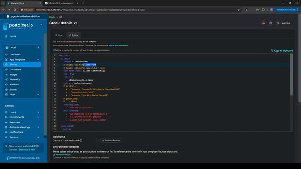Dismiss the new version notice
The image size is (301, 169).
[13, 150]
